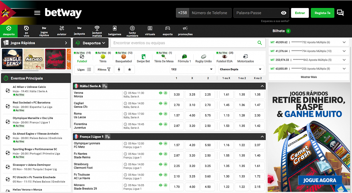
Task: Collapse the França Ligue 1 section
Action: [262, 136]
